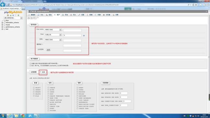The height and width of the screenshot is (118, 210).
Task: Click the phpMyAdmin home icon
Action: [8, 15]
